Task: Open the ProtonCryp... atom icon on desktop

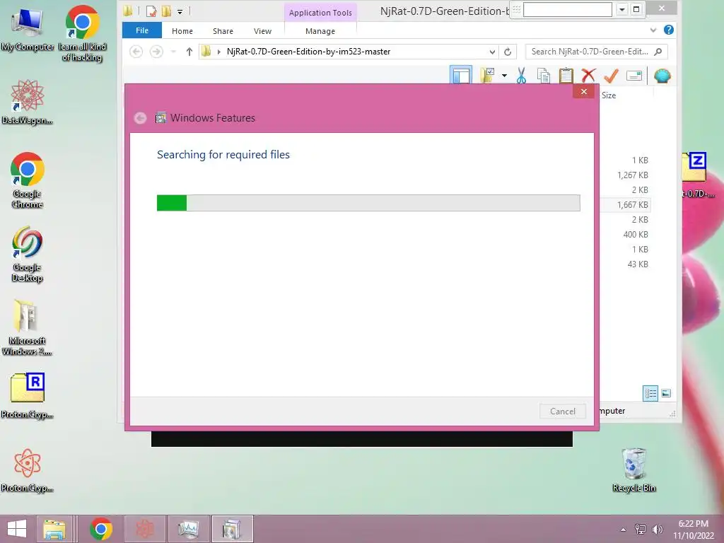Action: (x=27, y=470)
